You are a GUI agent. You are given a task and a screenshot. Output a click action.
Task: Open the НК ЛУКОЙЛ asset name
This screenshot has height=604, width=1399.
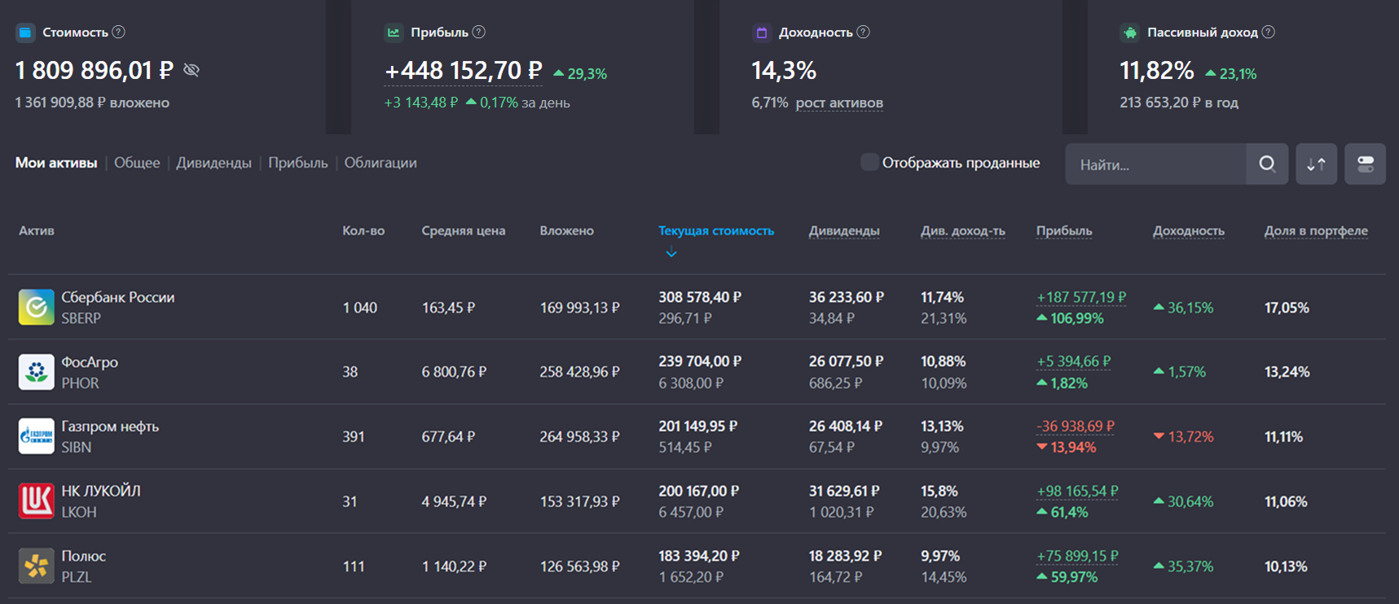pyautogui.click(x=101, y=491)
